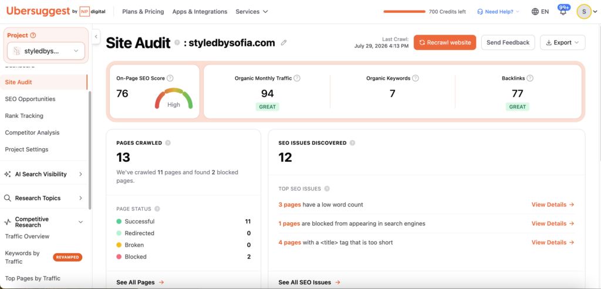The image size is (601, 289).
Task: Open the project selector dropdown
Action: click(46, 51)
